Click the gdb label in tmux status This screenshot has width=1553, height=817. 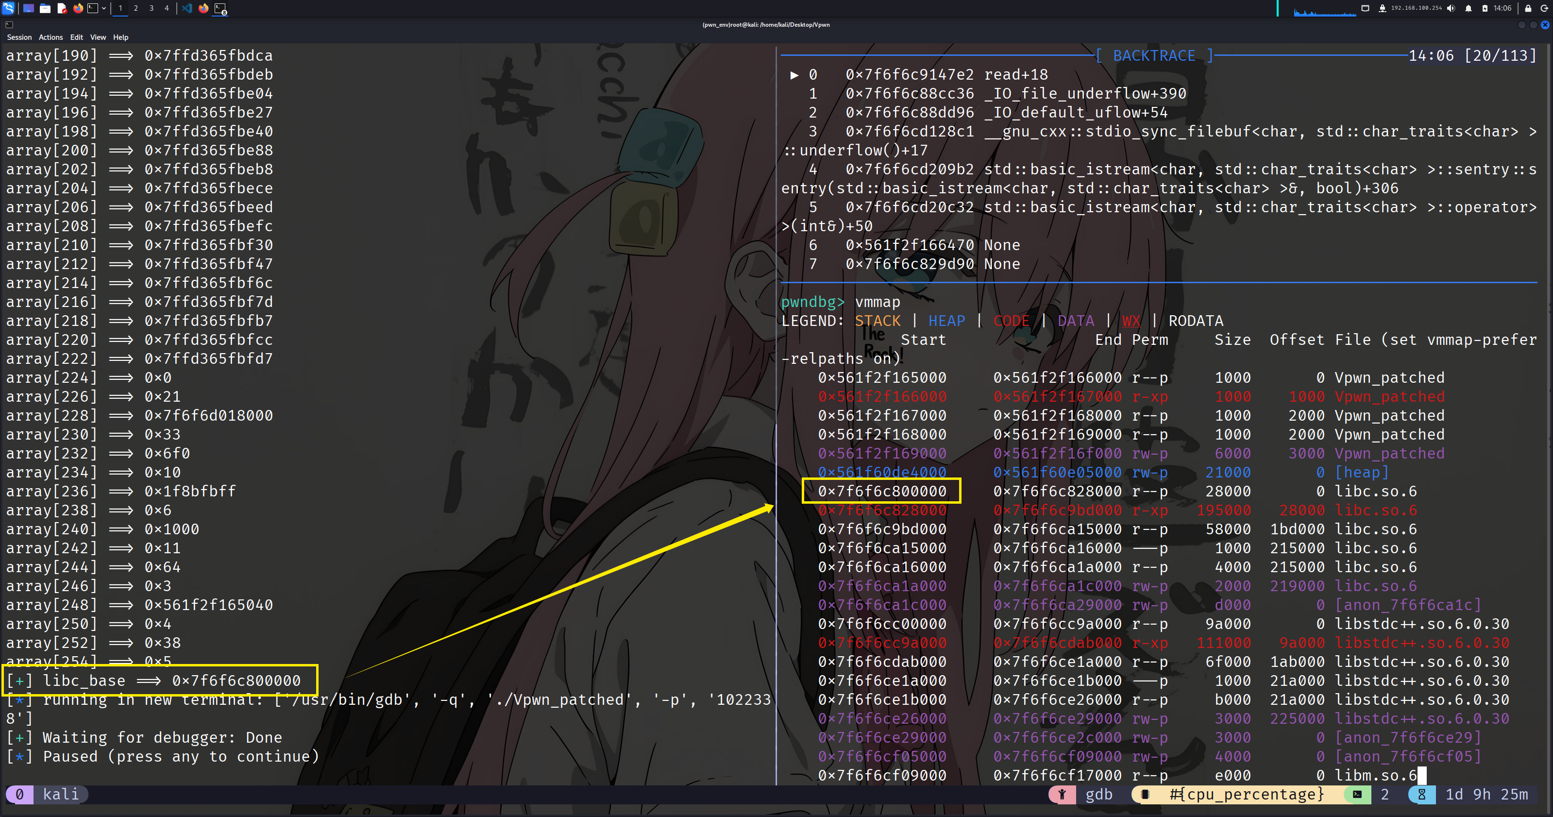pos(1099,795)
